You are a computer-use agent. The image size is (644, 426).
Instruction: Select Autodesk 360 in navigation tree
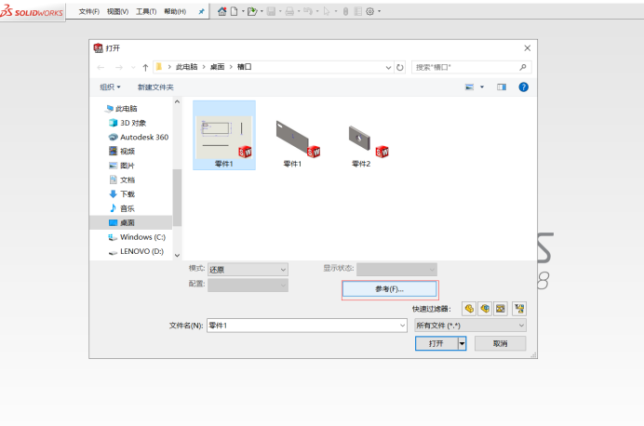click(139, 137)
